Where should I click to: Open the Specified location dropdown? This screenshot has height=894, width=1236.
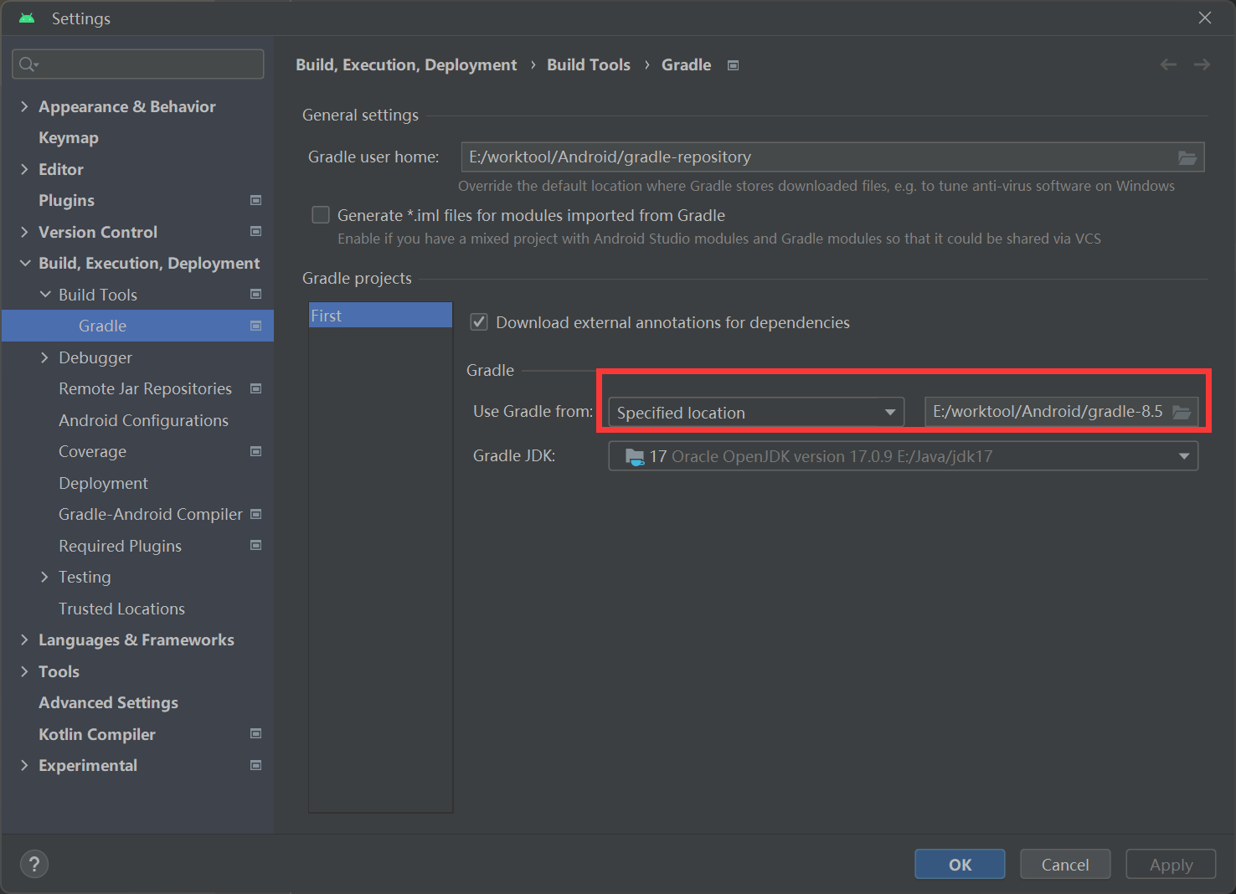(888, 412)
